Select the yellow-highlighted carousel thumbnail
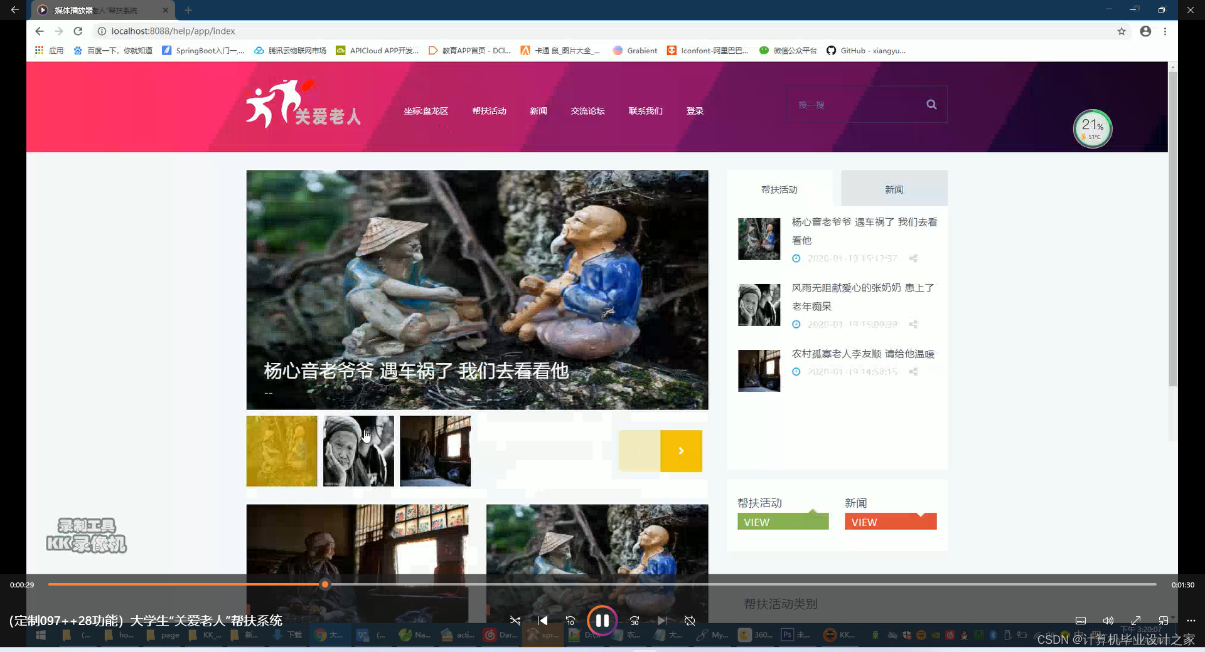The width and height of the screenshot is (1205, 652). coord(282,451)
